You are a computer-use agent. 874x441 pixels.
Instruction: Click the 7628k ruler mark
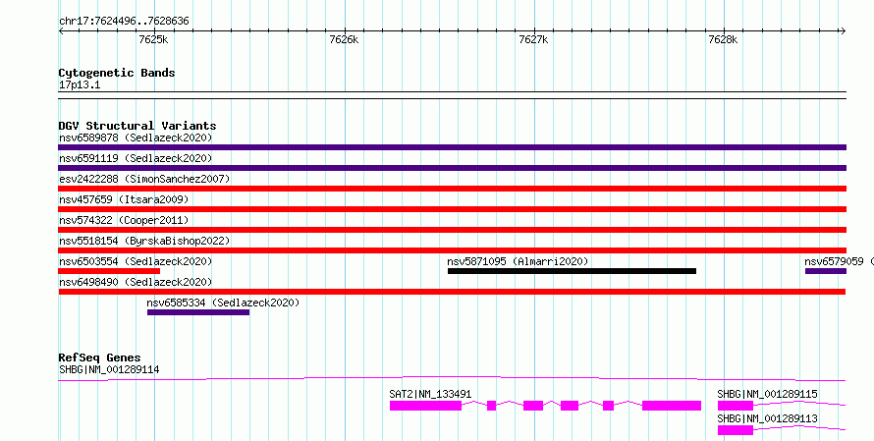(723, 39)
